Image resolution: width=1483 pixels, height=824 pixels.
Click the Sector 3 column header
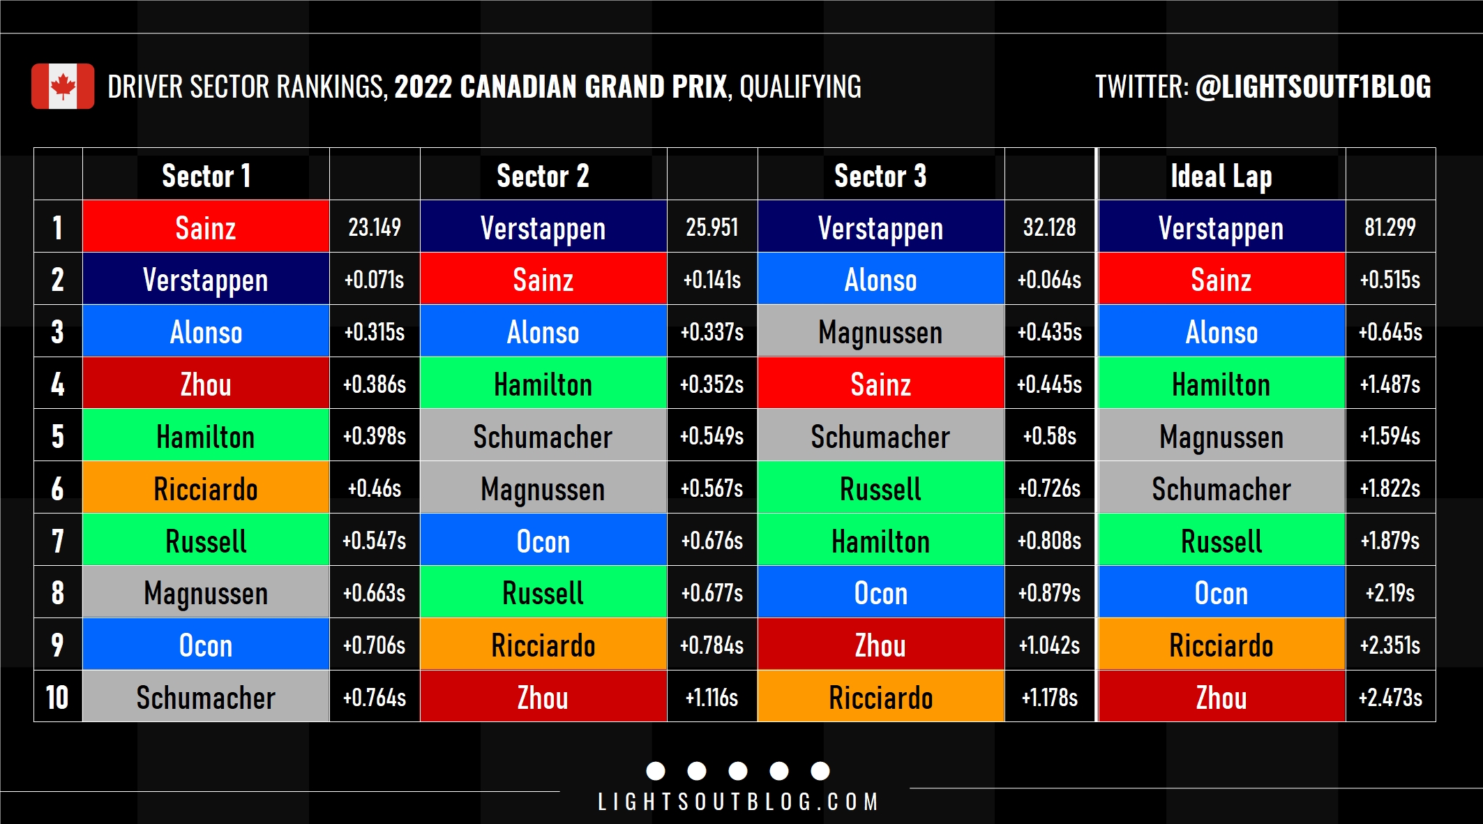pyautogui.click(x=881, y=174)
